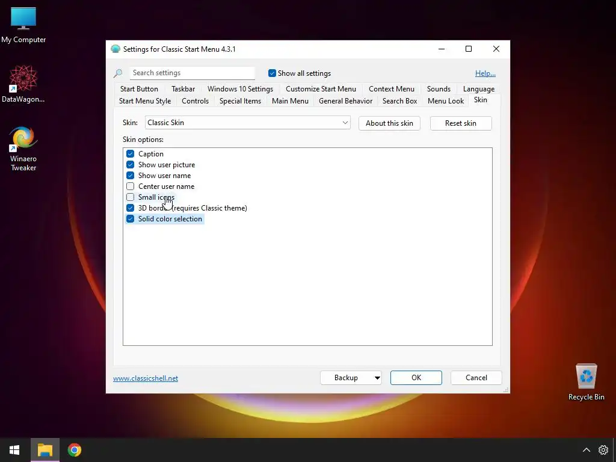616x462 pixels.
Task: Uncheck the Caption skin option
Action: (x=130, y=153)
